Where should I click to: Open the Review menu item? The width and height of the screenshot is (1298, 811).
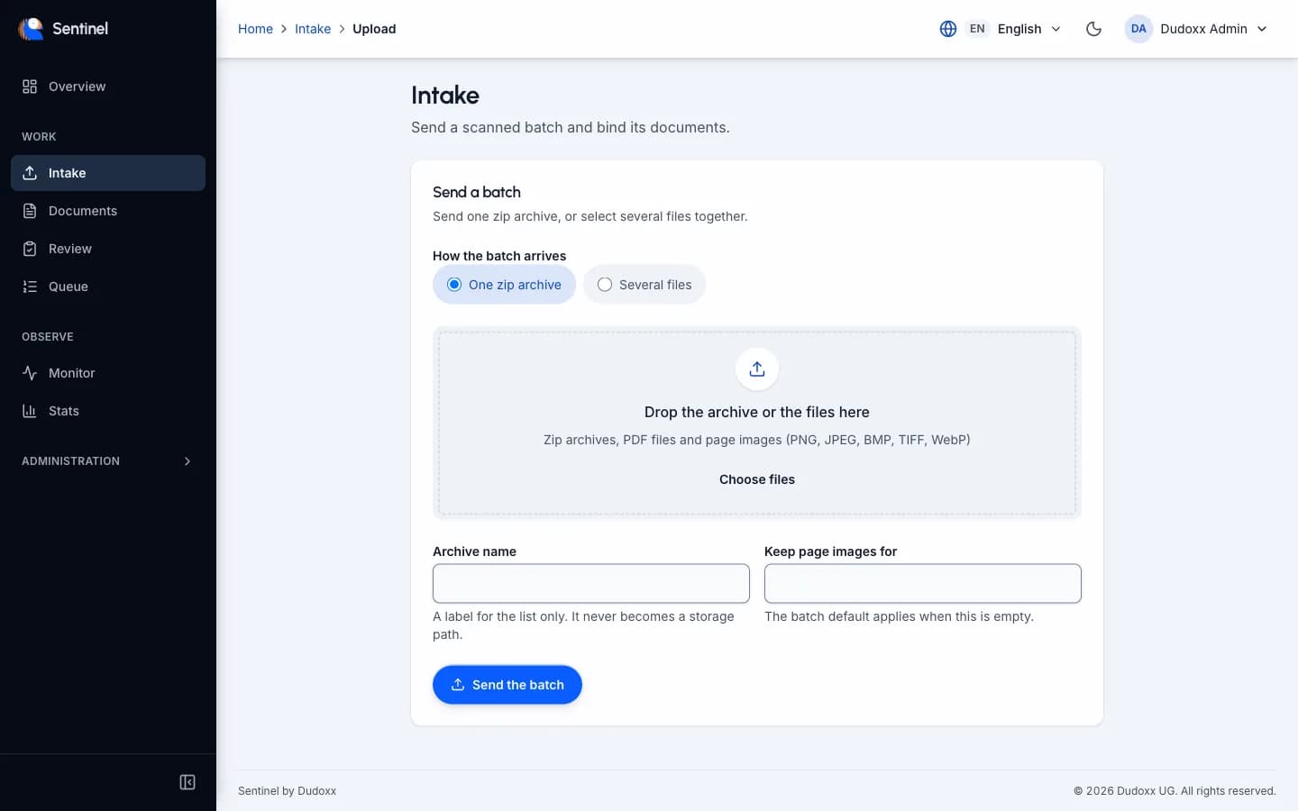point(108,249)
